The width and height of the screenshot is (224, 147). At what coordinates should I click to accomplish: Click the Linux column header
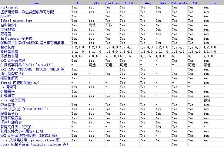[35, 3]
